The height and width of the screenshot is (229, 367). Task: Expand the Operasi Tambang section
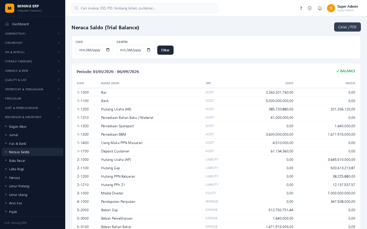[33, 61]
